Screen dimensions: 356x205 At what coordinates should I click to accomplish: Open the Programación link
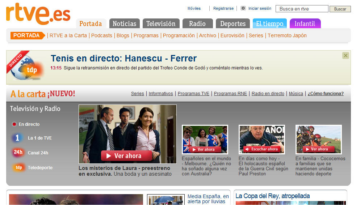point(179,35)
